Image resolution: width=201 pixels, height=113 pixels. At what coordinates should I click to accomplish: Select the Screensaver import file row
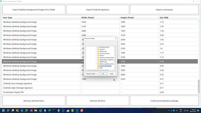coord(100,92)
